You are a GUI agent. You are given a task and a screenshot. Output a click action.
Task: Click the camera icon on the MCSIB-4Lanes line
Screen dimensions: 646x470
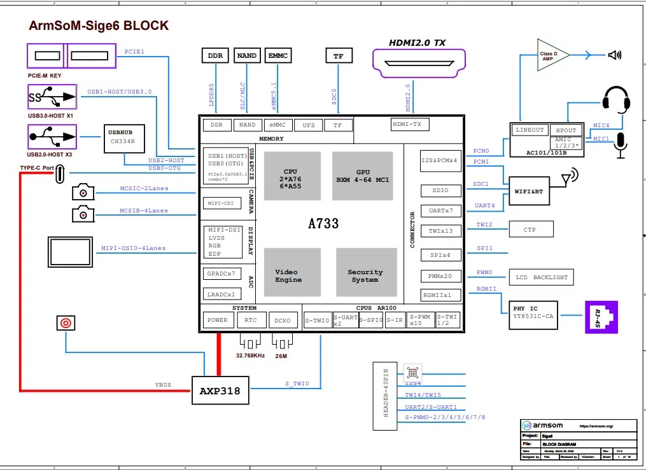click(83, 214)
